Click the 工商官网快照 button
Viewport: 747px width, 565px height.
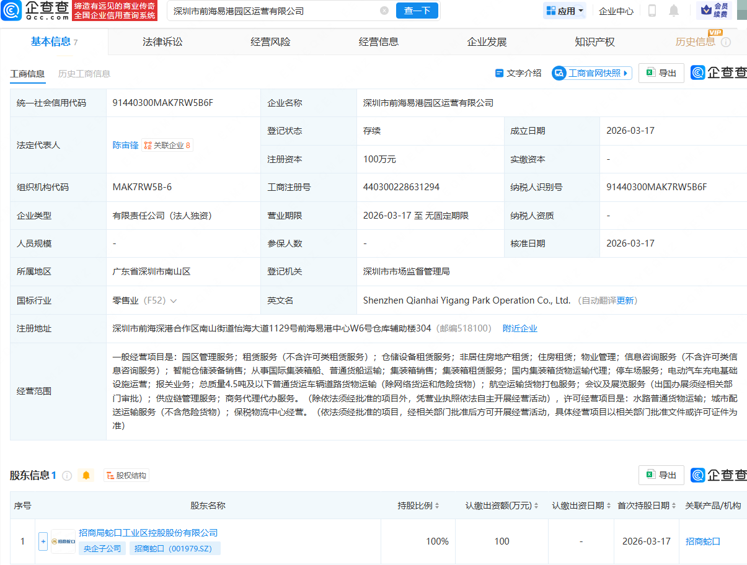click(x=591, y=73)
